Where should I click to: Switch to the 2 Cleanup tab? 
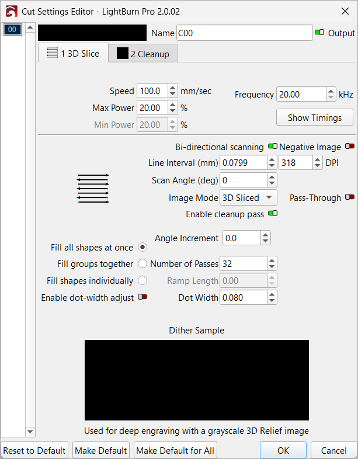(x=143, y=54)
